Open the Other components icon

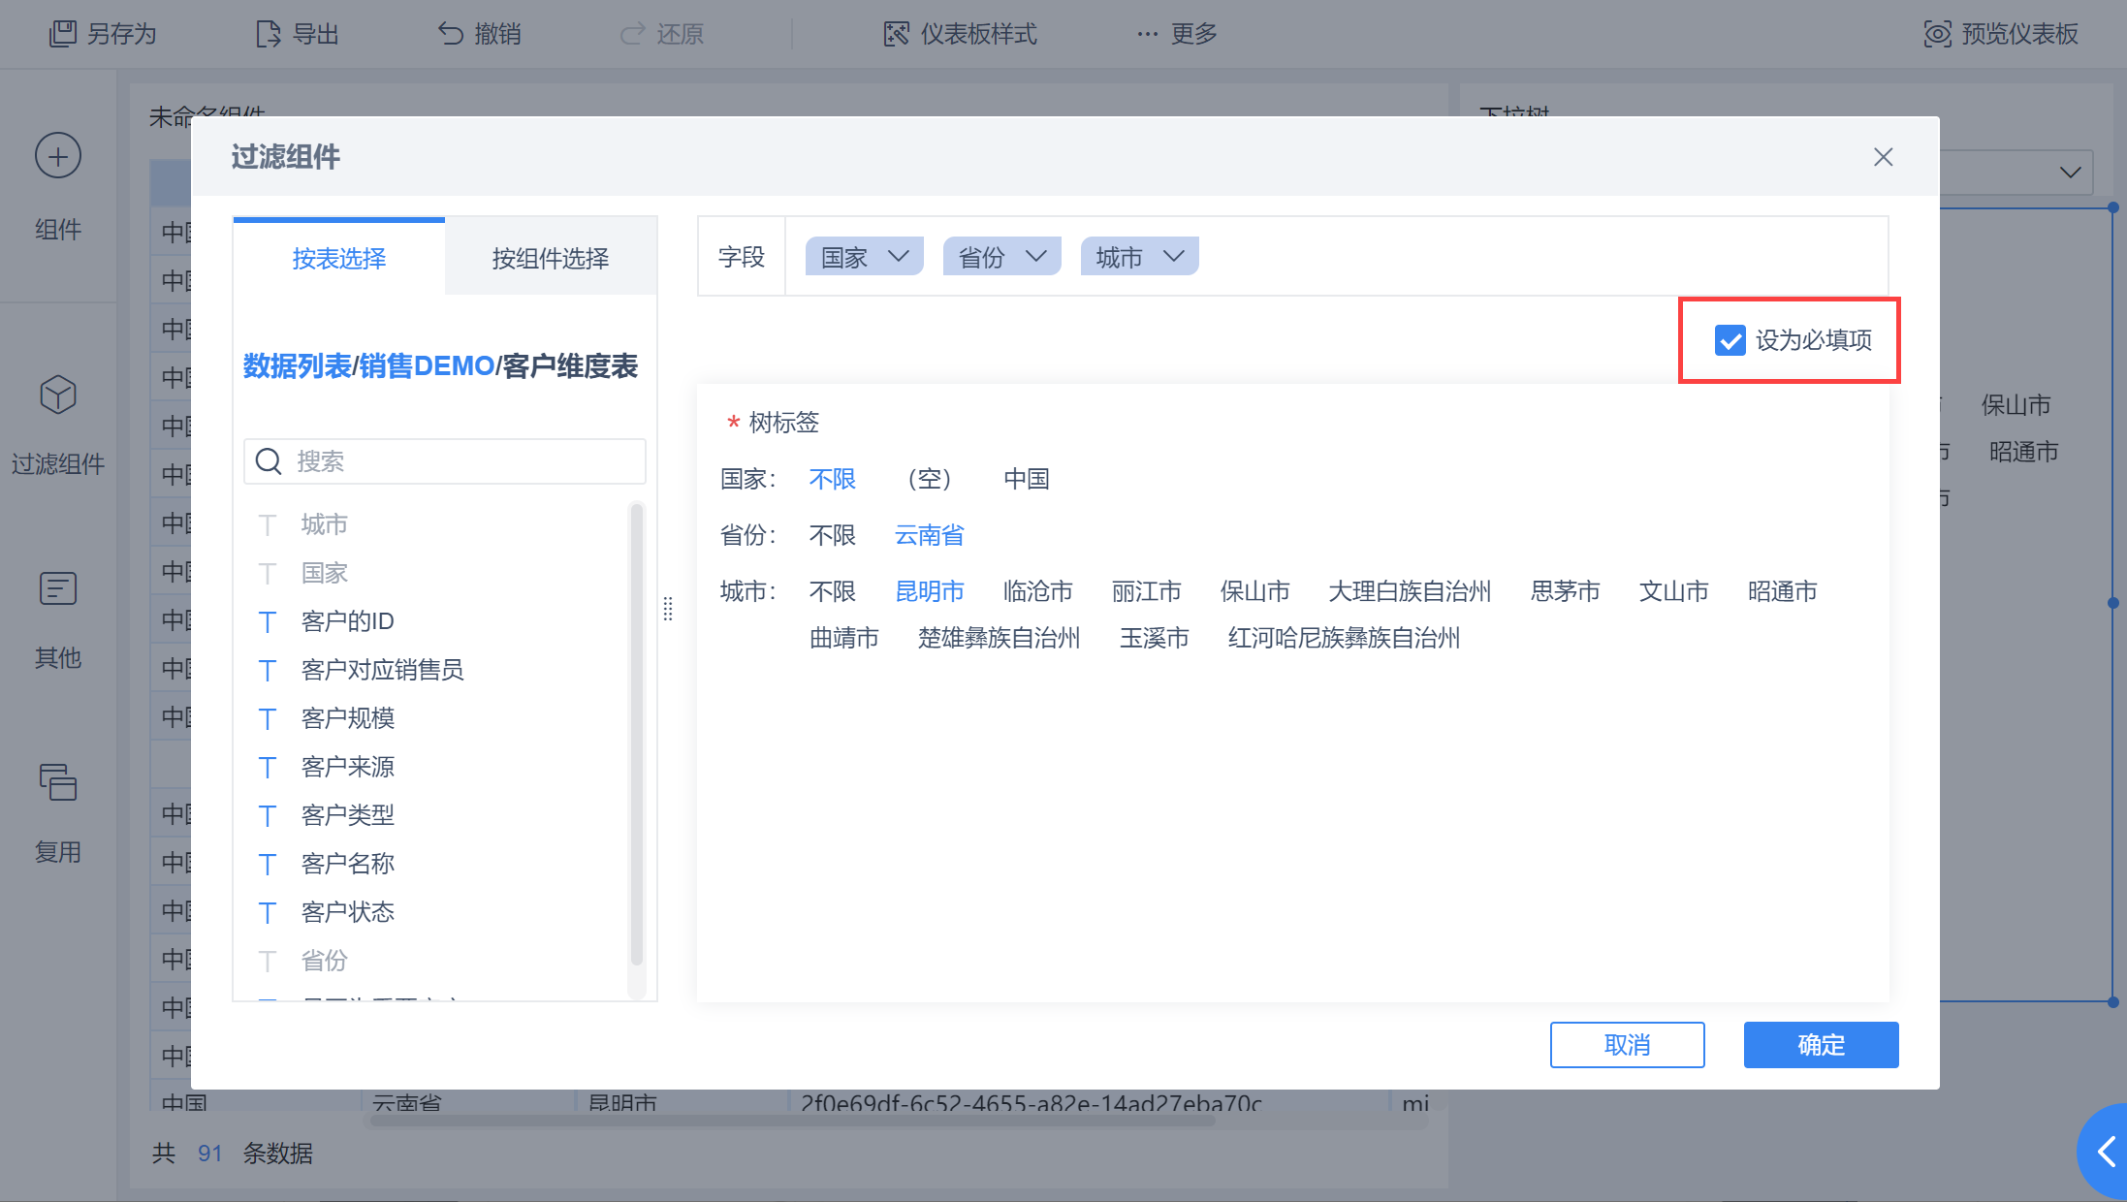pos(58,588)
